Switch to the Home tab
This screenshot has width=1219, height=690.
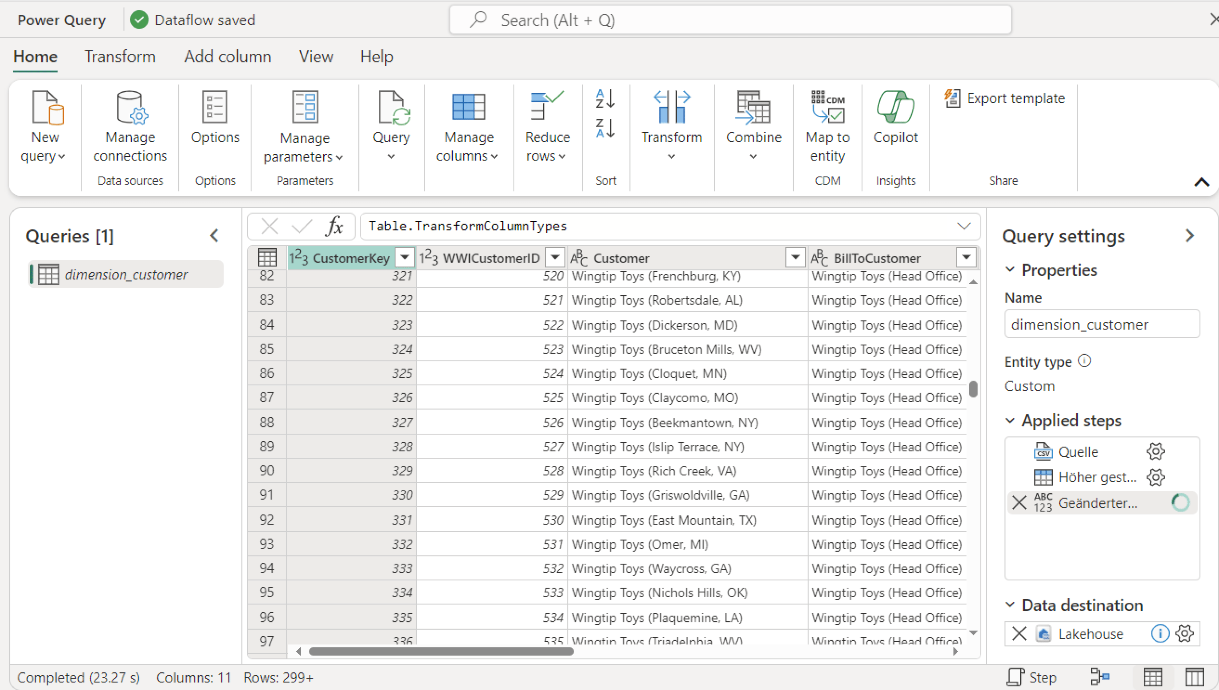point(36,56)
